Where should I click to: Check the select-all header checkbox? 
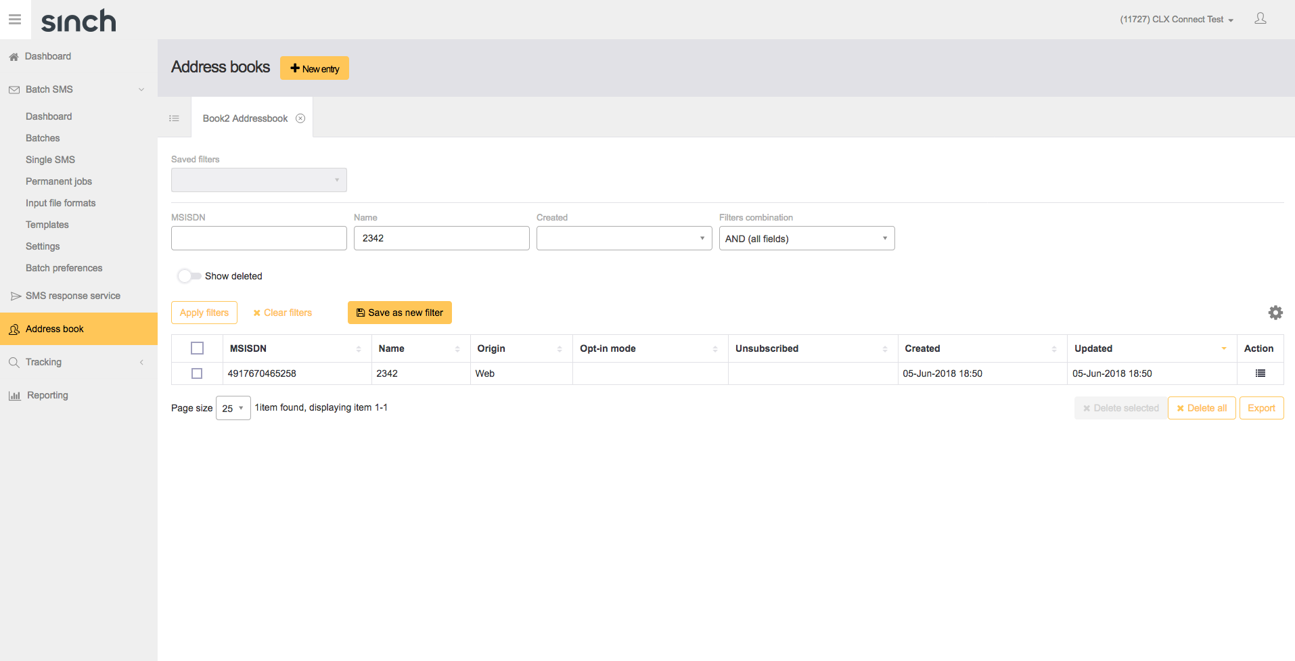(197, 348)
